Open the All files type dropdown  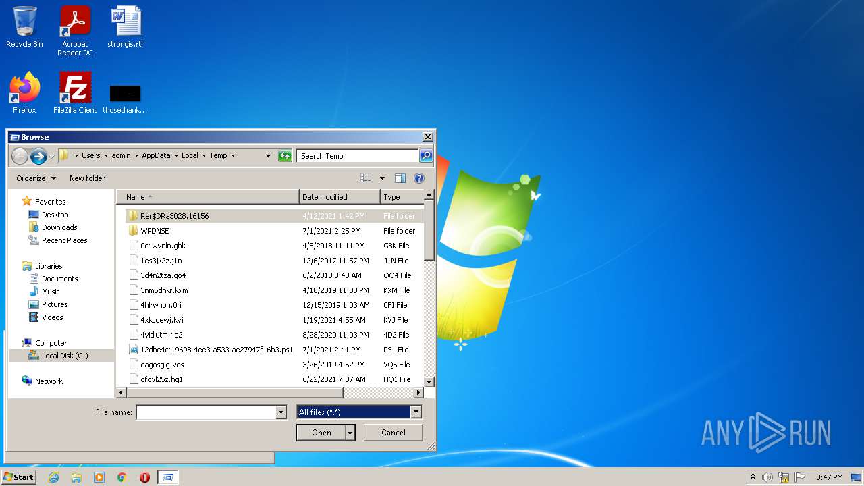[x=359, y=412]
